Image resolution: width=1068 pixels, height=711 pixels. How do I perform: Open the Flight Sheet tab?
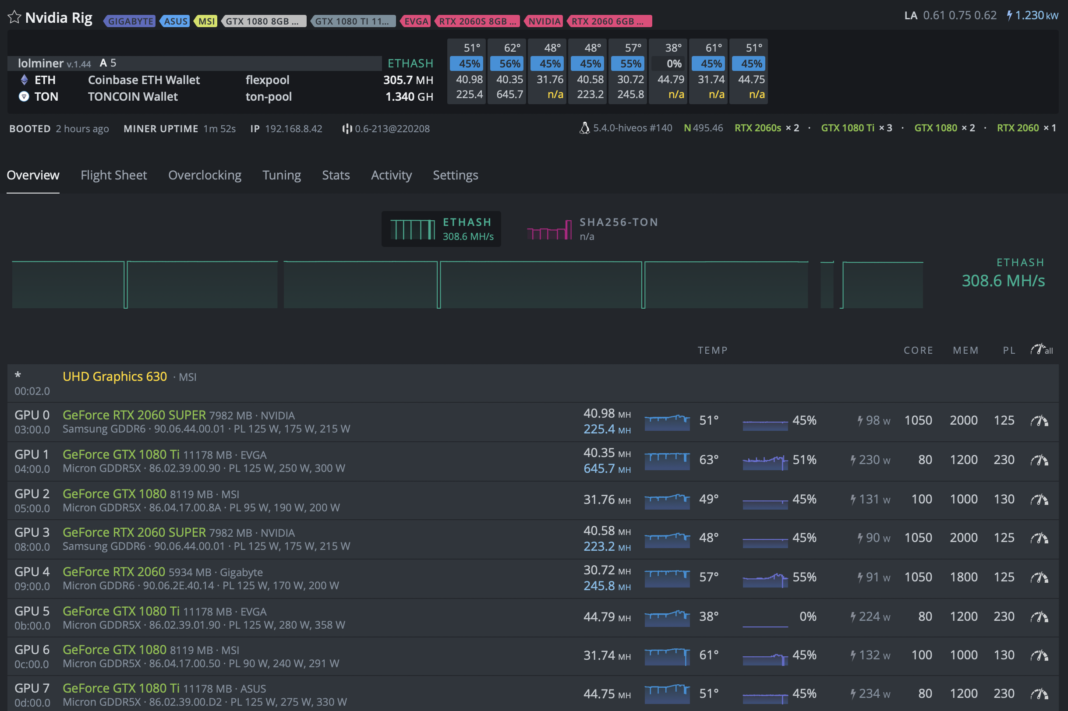(113, 175)
